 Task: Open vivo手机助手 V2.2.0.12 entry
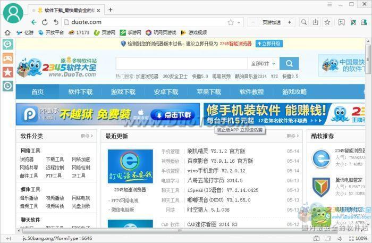(x=216, y=171)
